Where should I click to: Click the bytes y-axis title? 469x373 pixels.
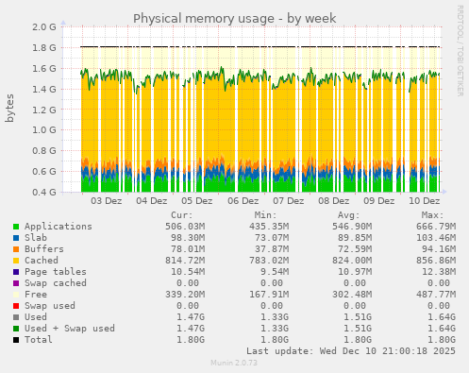(x=9, y=108)
